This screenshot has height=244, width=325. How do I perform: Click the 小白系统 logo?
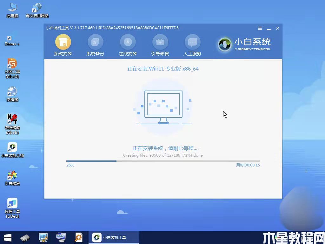(x=244, y=44)
